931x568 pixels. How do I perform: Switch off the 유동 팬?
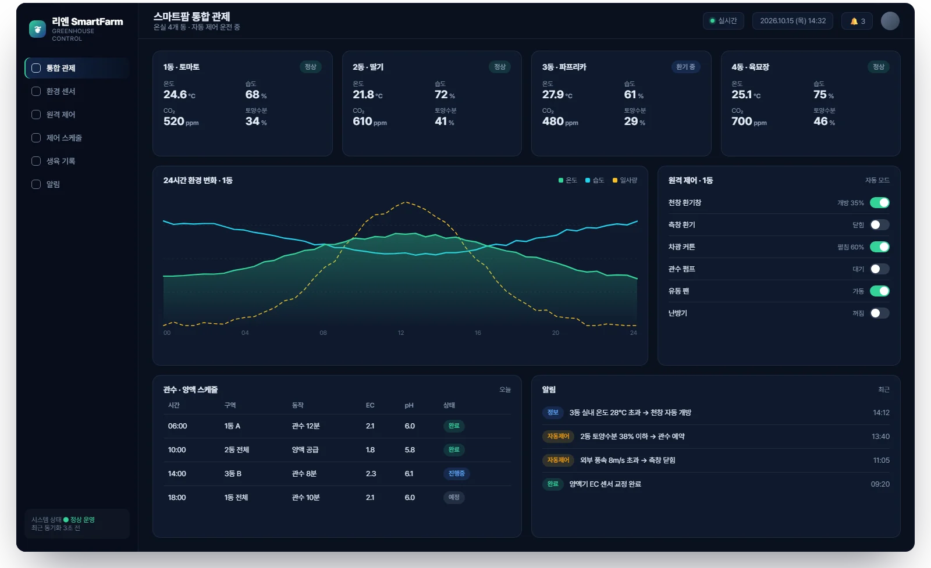pyautogui.click(x=880, y=291)
